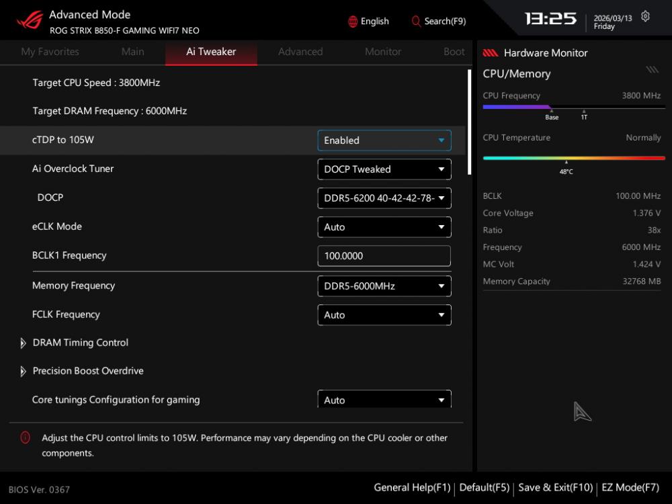Open the Ai Overclock Tuner dropdown

384,169
